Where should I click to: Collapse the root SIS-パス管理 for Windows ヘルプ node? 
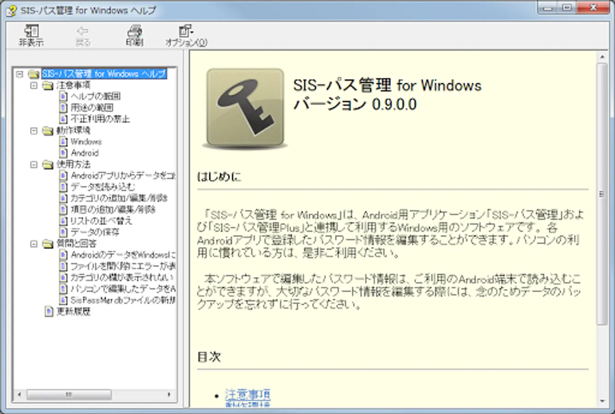tap(19, 74)
